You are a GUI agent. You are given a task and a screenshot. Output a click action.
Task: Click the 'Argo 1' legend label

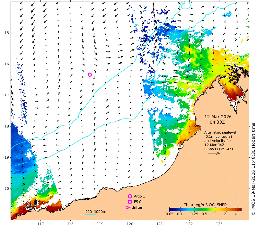click(139, 196)
